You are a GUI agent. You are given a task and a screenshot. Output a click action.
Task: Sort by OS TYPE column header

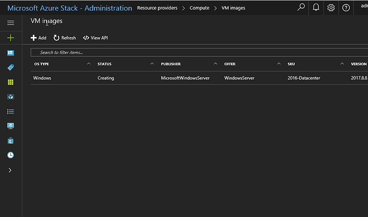[x=41, y=64]
